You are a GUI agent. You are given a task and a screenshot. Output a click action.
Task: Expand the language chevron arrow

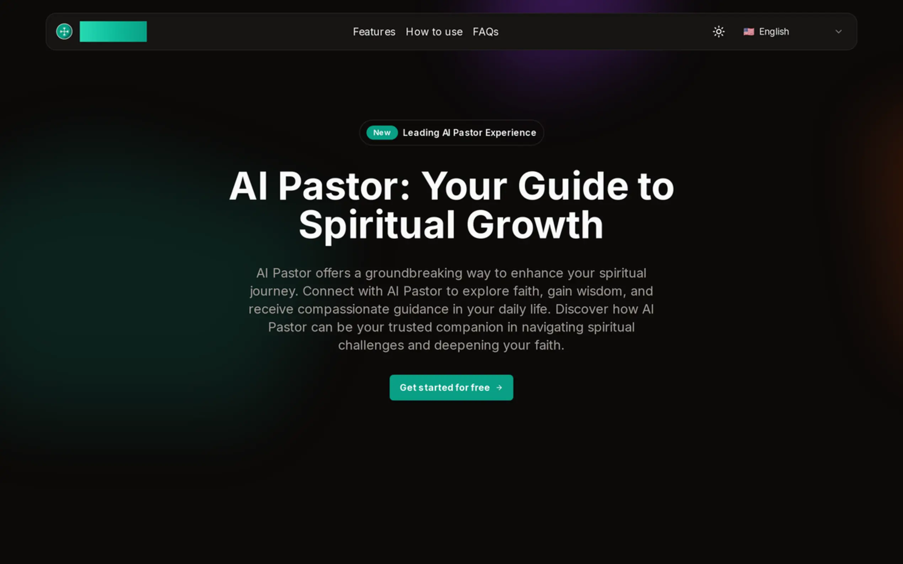tap(838, 32)
